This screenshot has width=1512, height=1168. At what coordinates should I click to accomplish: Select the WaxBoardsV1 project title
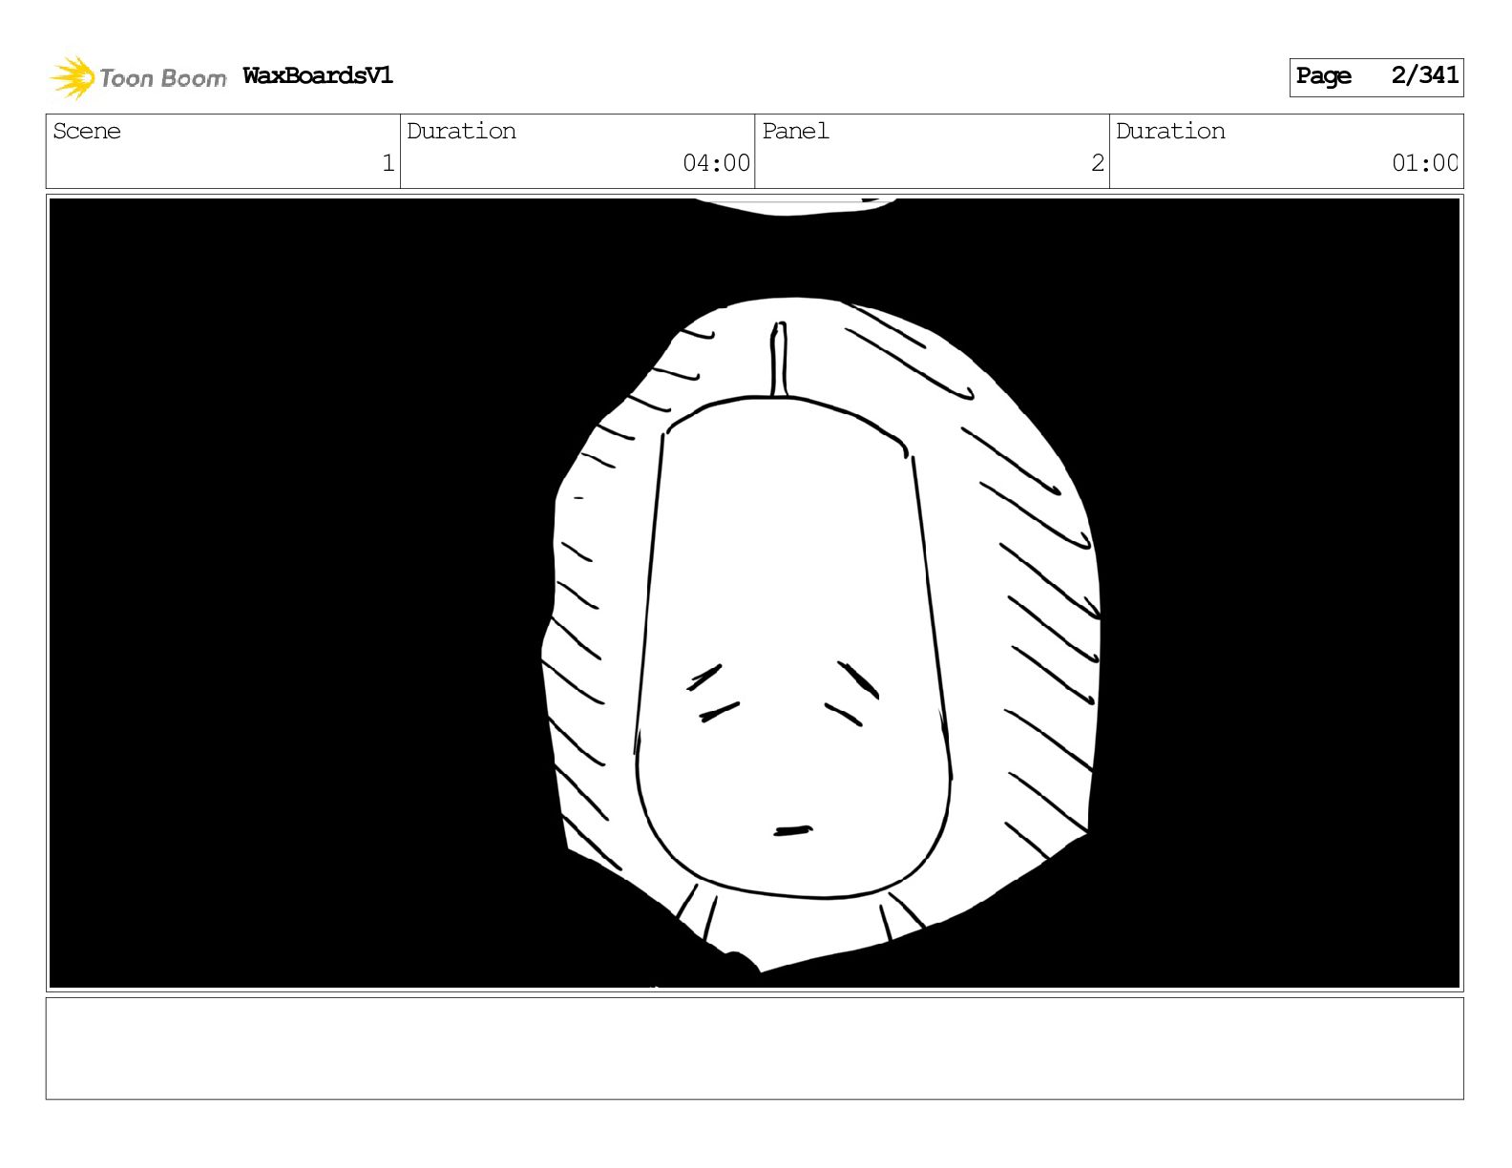tap(318, 75)
